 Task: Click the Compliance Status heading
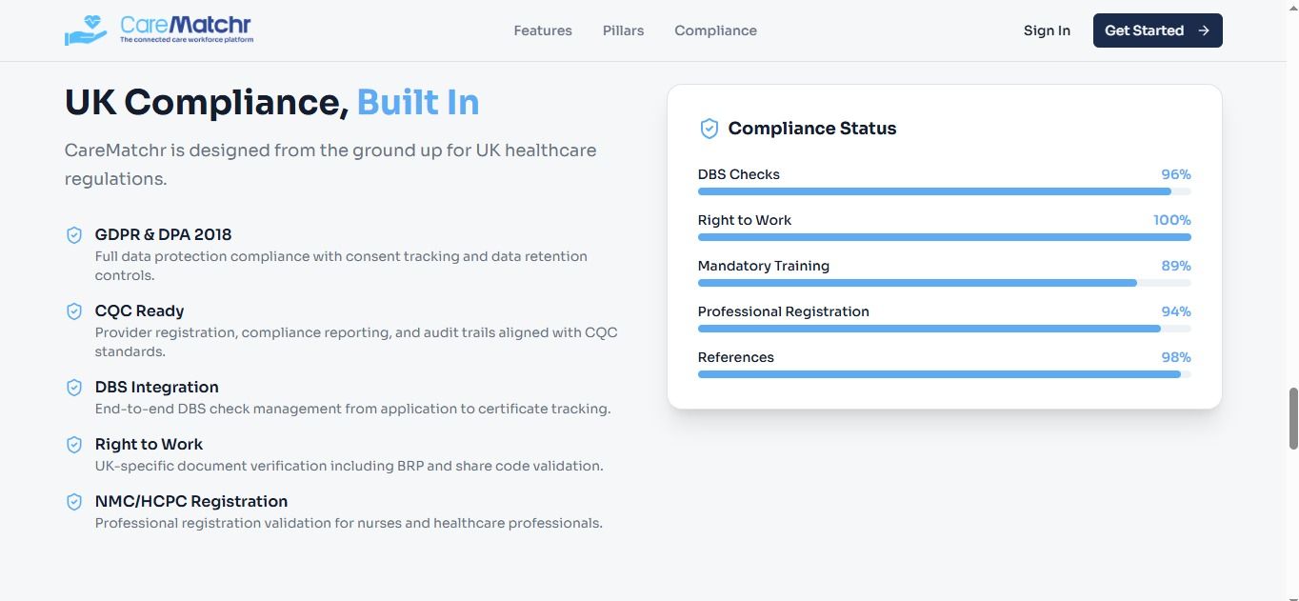coord(812,129)
